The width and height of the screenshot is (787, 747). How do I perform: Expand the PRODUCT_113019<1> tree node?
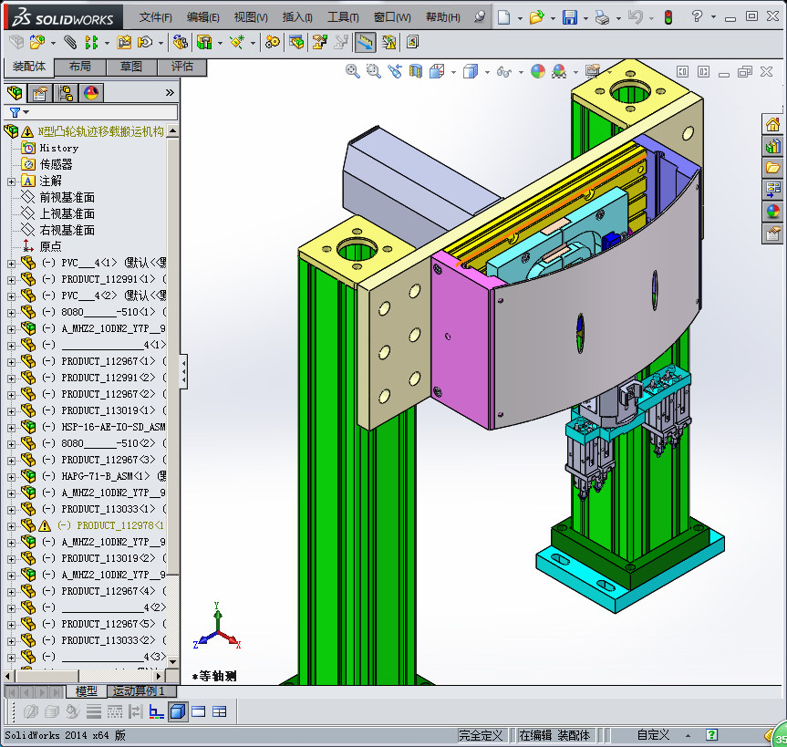pos(11,411)
